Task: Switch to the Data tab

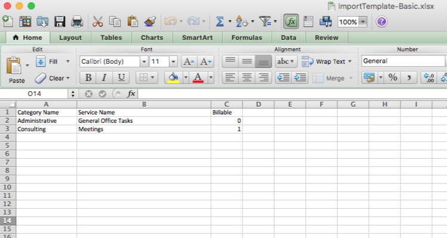Action: [x=288, y=38]
